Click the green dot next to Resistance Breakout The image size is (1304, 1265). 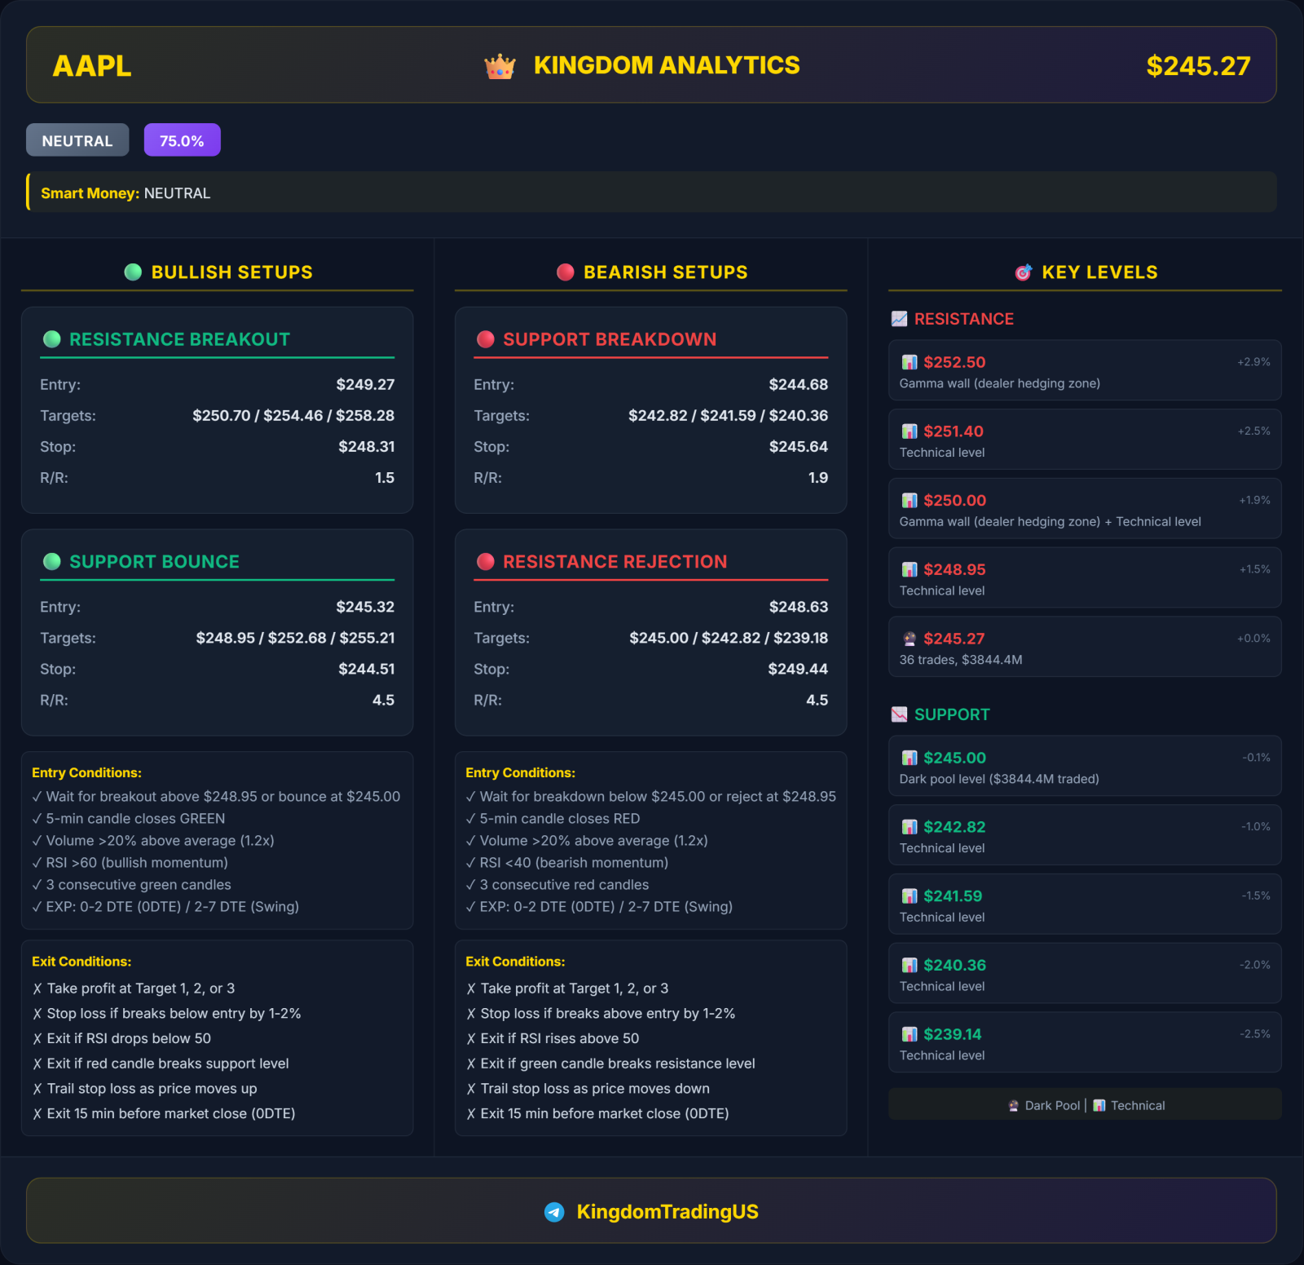pos(51,339)
